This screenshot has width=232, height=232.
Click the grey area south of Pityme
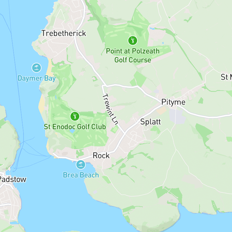coord(177,117)
